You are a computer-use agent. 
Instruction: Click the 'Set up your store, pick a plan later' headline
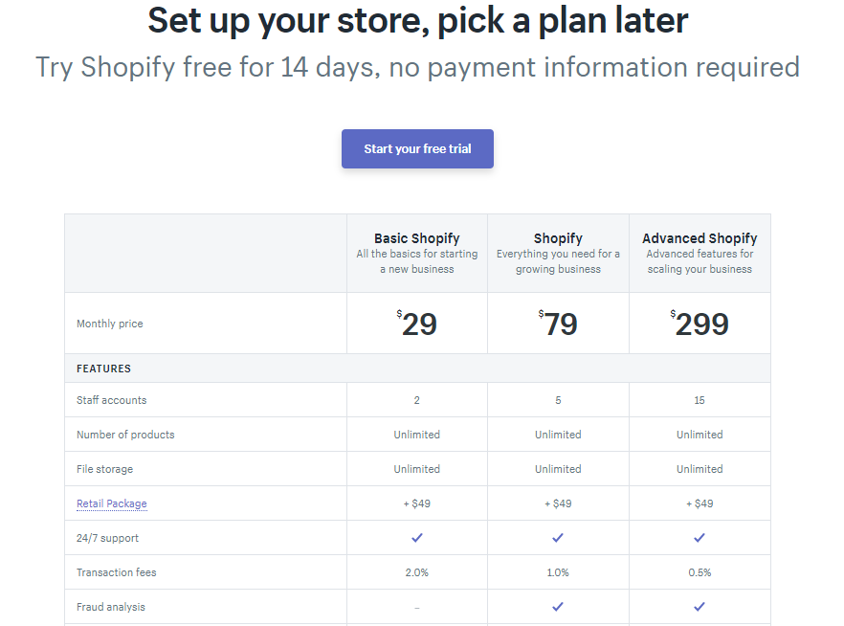417,20
